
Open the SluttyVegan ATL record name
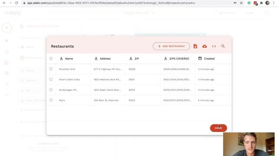(x=68, y=90)
